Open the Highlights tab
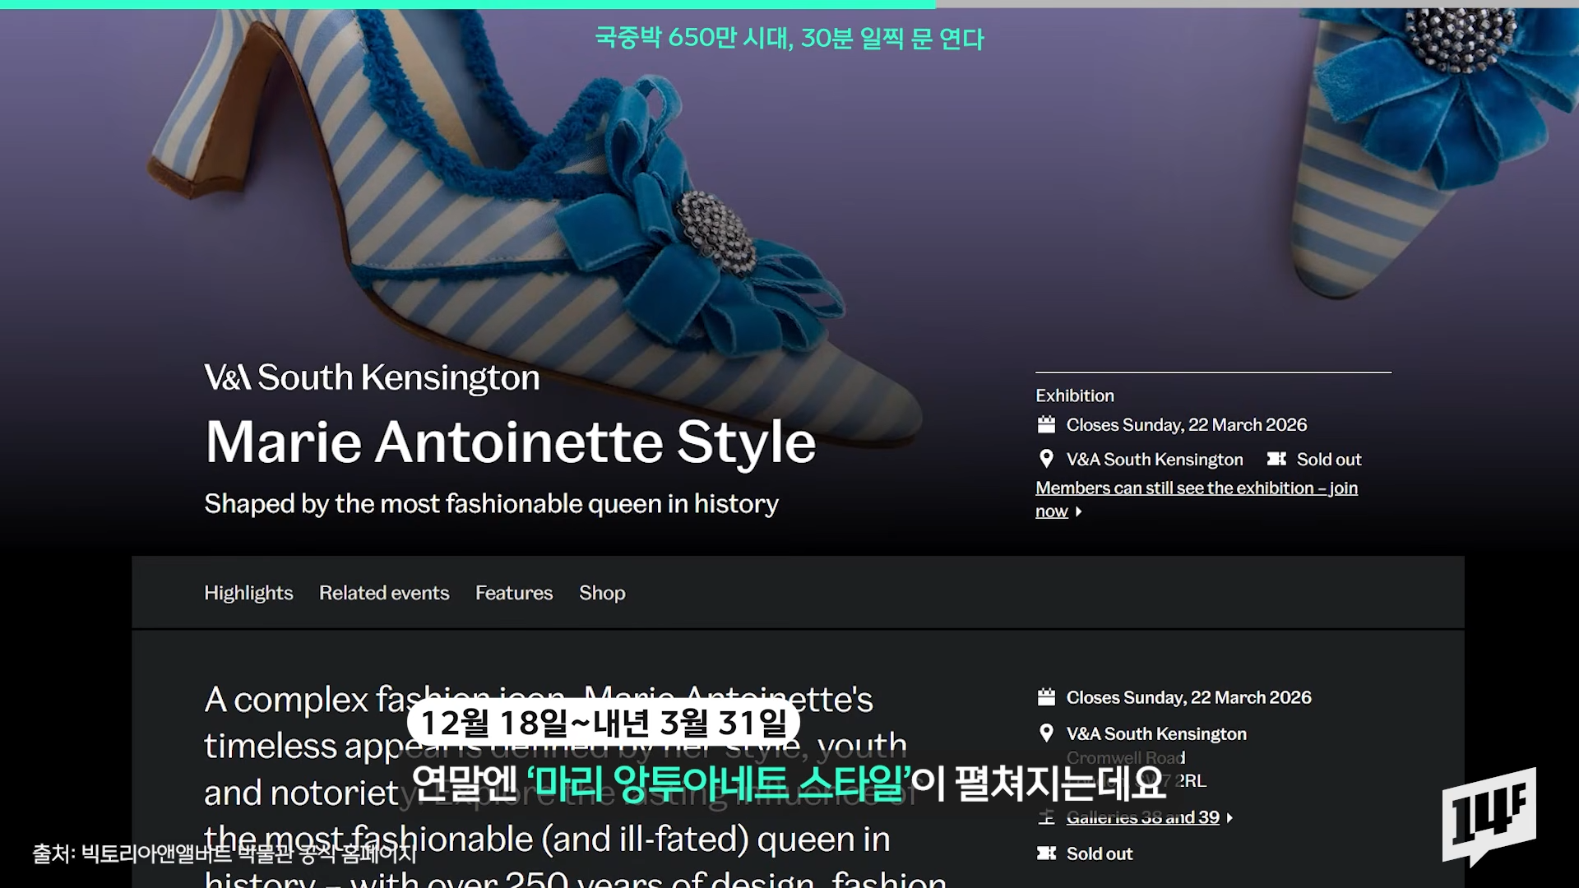1579x888 pixels. (248, 593)
